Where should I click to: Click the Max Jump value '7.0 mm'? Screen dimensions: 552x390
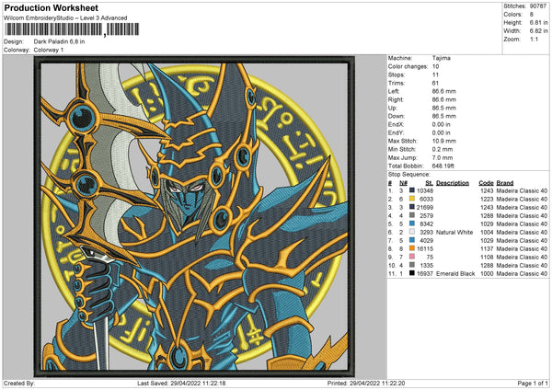click(x=443, y=157)
